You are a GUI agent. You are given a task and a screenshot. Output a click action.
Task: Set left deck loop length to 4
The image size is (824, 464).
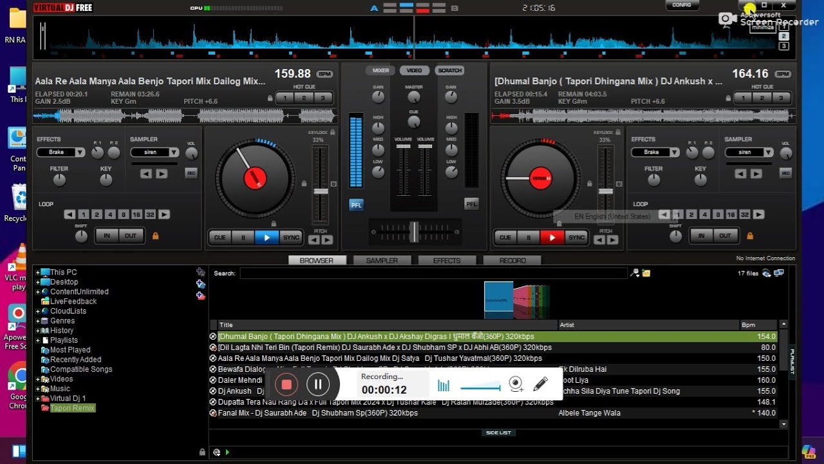click(x=110, y=215)
